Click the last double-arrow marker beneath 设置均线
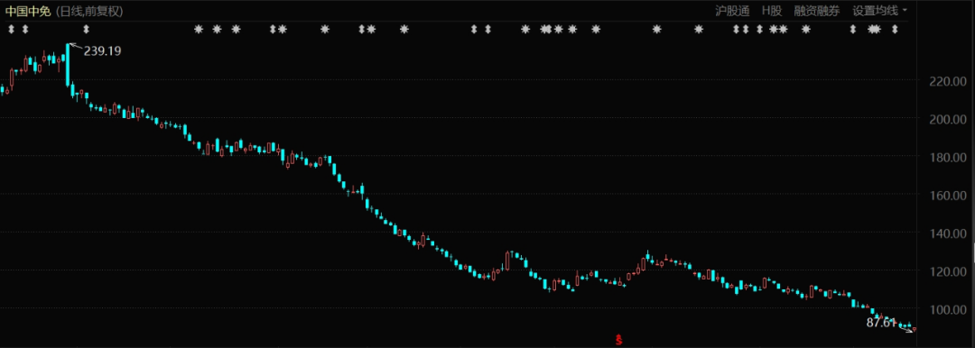The image size is (975, 348). point(895,29)
